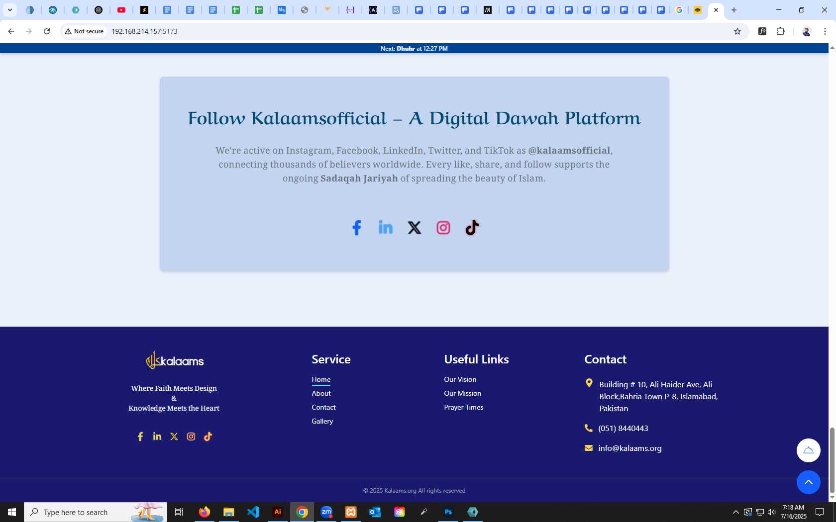Click the footer copyright text

pyautogui.click(x=414, y=491)
